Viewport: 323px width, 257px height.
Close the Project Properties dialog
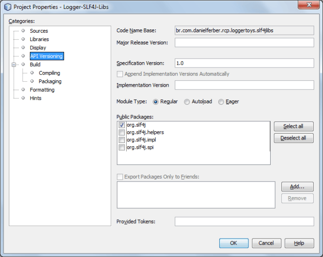(308, 5)
